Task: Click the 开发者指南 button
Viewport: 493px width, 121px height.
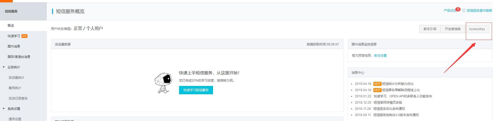Action: click(453, 29)
